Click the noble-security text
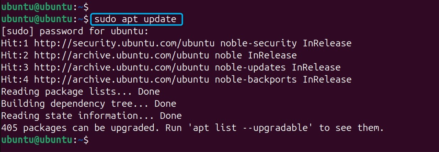 (x=259, y=43)
